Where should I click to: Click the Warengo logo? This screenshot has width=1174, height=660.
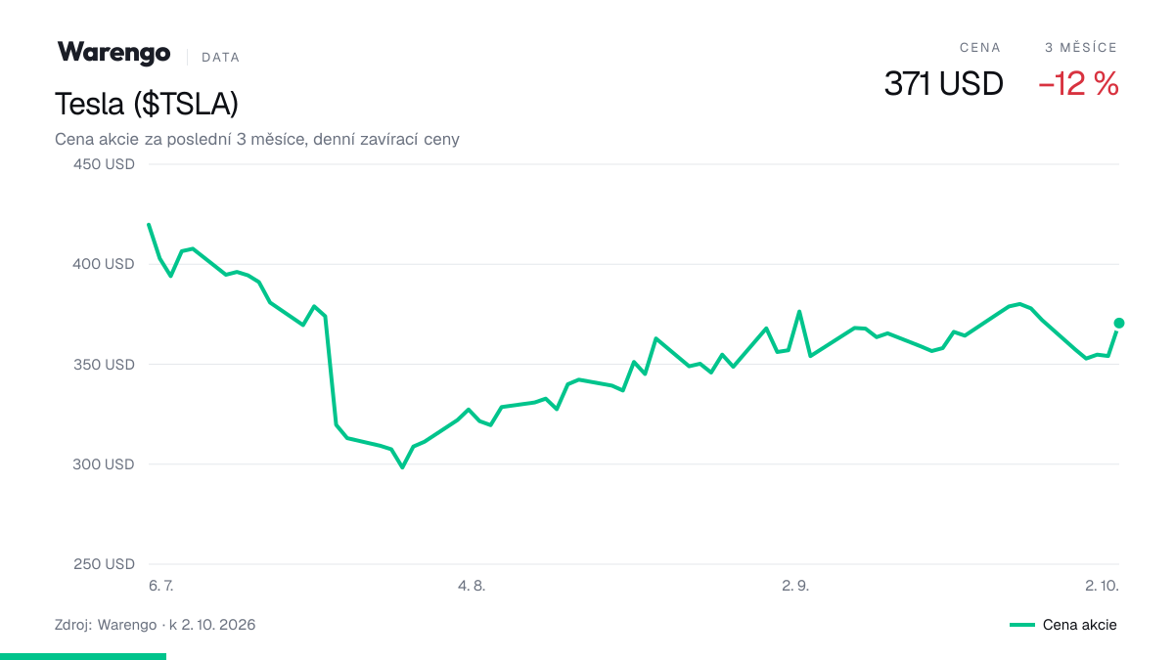[x=113, y=53]
